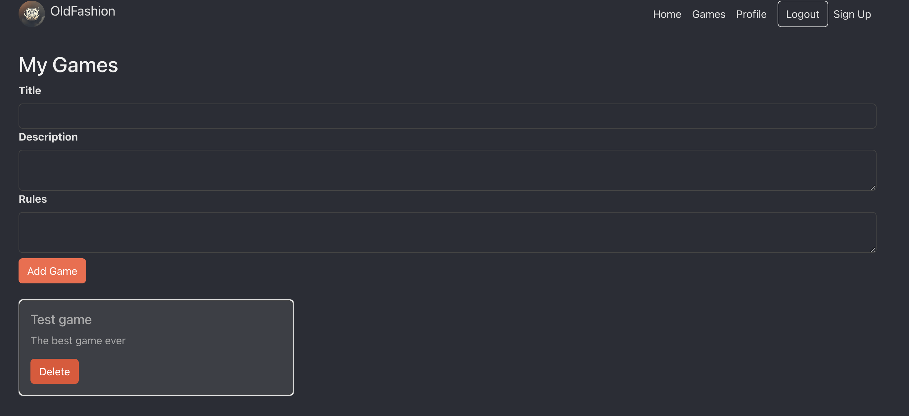Click the Title field label
This screenshot has height=416, width=909.
(x=30, y=91)
